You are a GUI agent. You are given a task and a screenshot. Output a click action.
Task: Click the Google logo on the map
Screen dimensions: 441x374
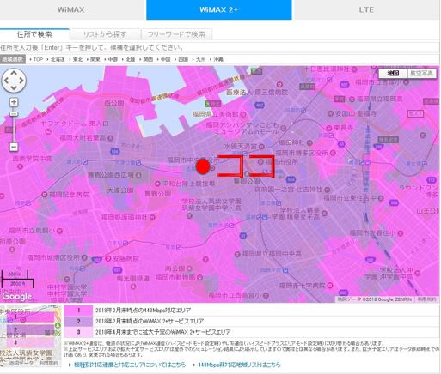tap(17, 297)
